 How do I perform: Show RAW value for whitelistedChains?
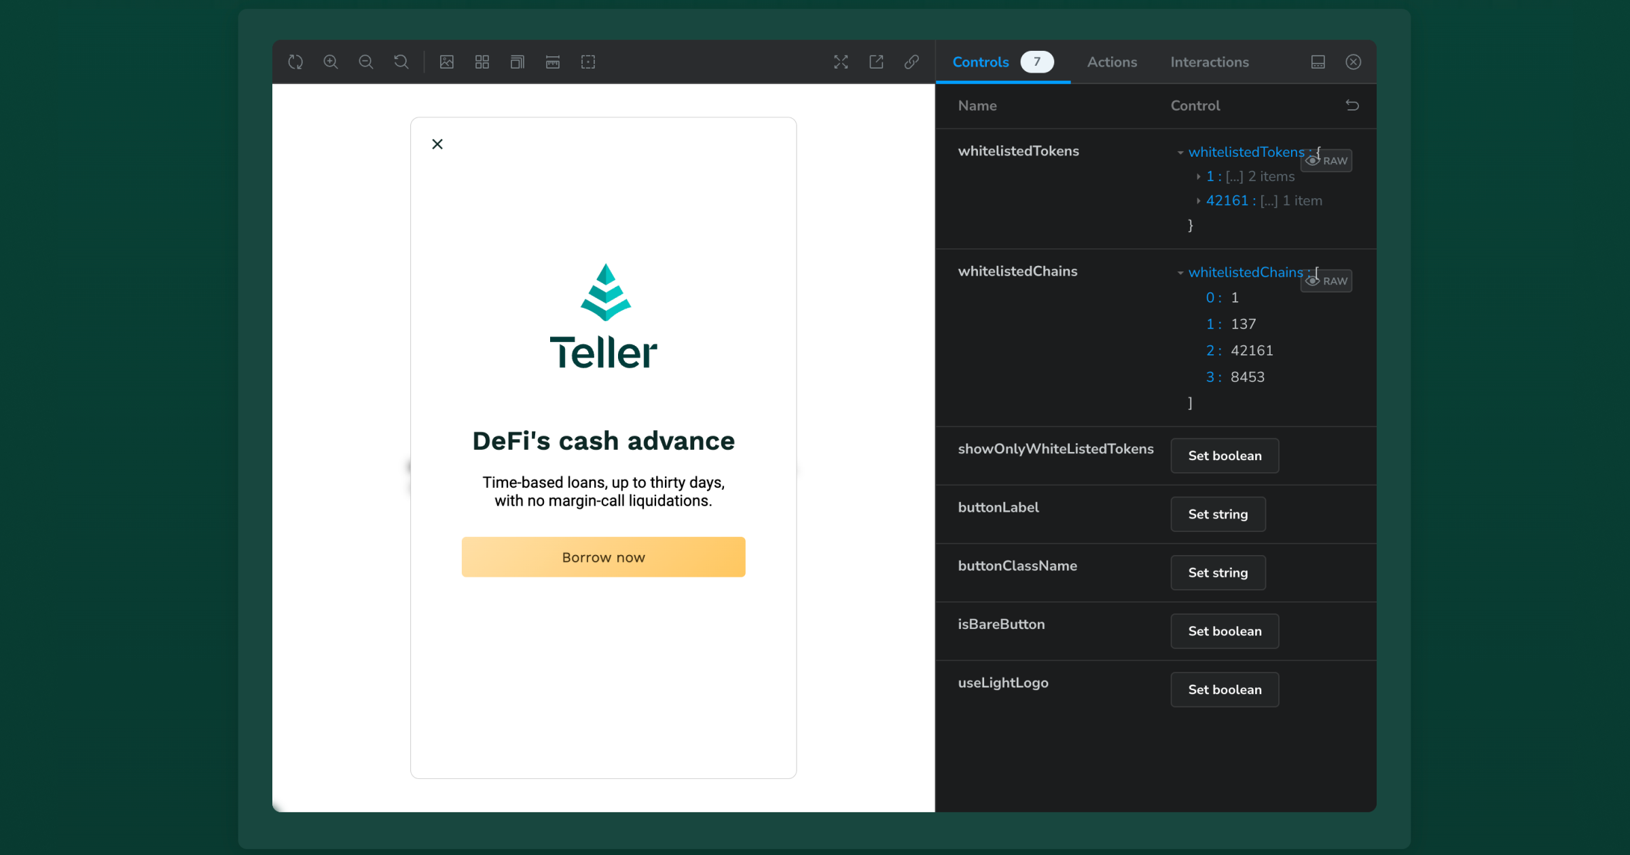coord(1326,280)
